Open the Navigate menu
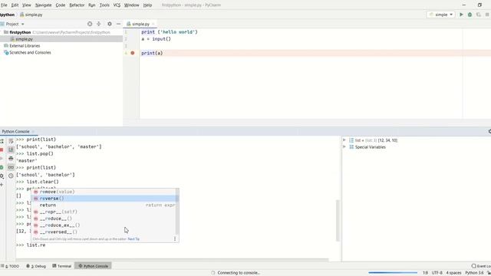This screenshot has height=276, width=491. tap(43, 5)
